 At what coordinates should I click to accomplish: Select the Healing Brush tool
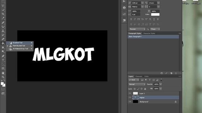pyautogui.click(x=3, y=23)
